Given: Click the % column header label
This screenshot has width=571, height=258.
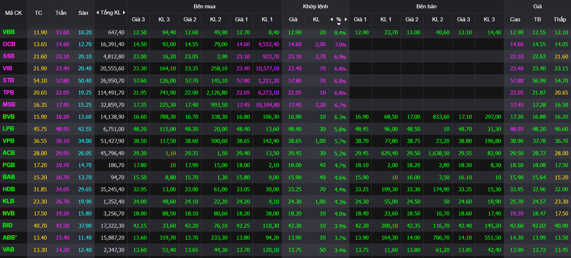Looking at the screenshot, I should 339,19.
